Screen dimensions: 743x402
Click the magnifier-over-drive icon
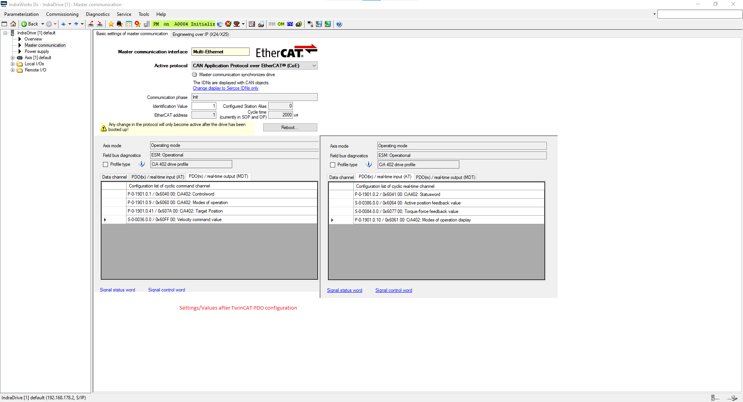261,24
